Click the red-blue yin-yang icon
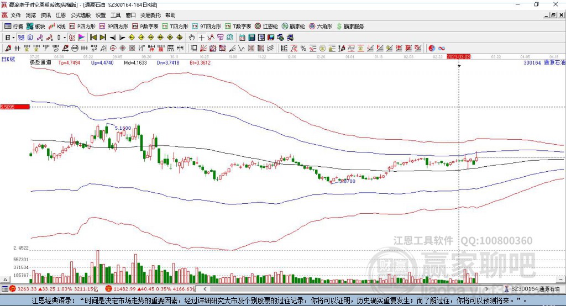This screenshot has height=306, width=566. pyautogui.click(x=431, y=49)
